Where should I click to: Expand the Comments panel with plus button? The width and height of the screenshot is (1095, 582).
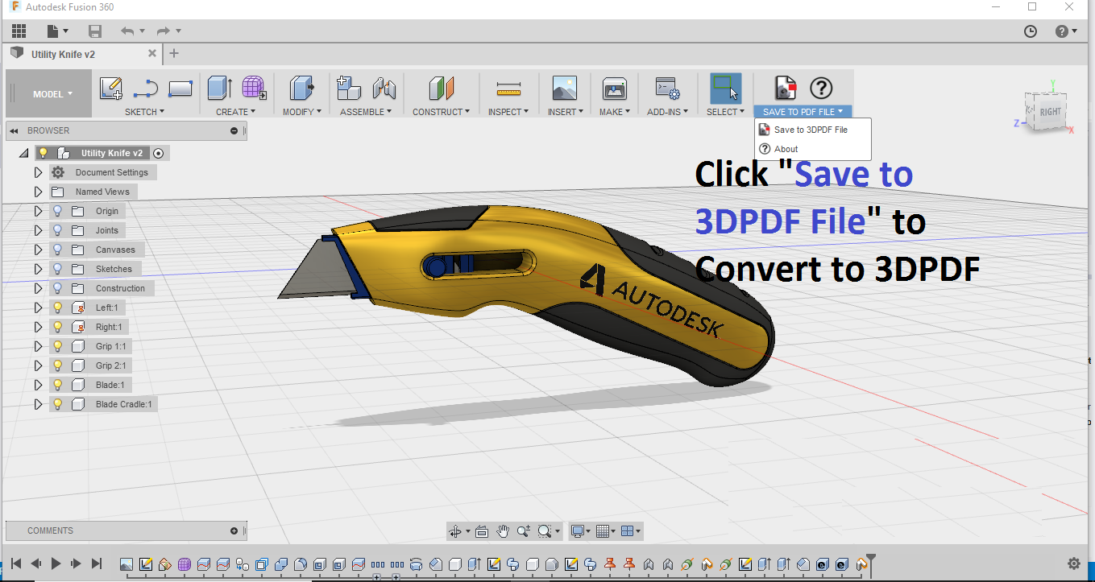pyautogui.click(x=234, y=531)
